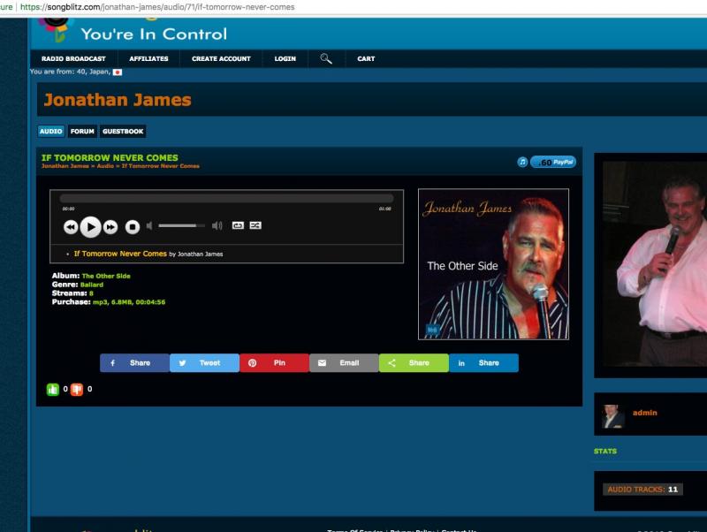Click The Other Side album cover thumbnail
The image size is (707, 532).
point(493,264)
